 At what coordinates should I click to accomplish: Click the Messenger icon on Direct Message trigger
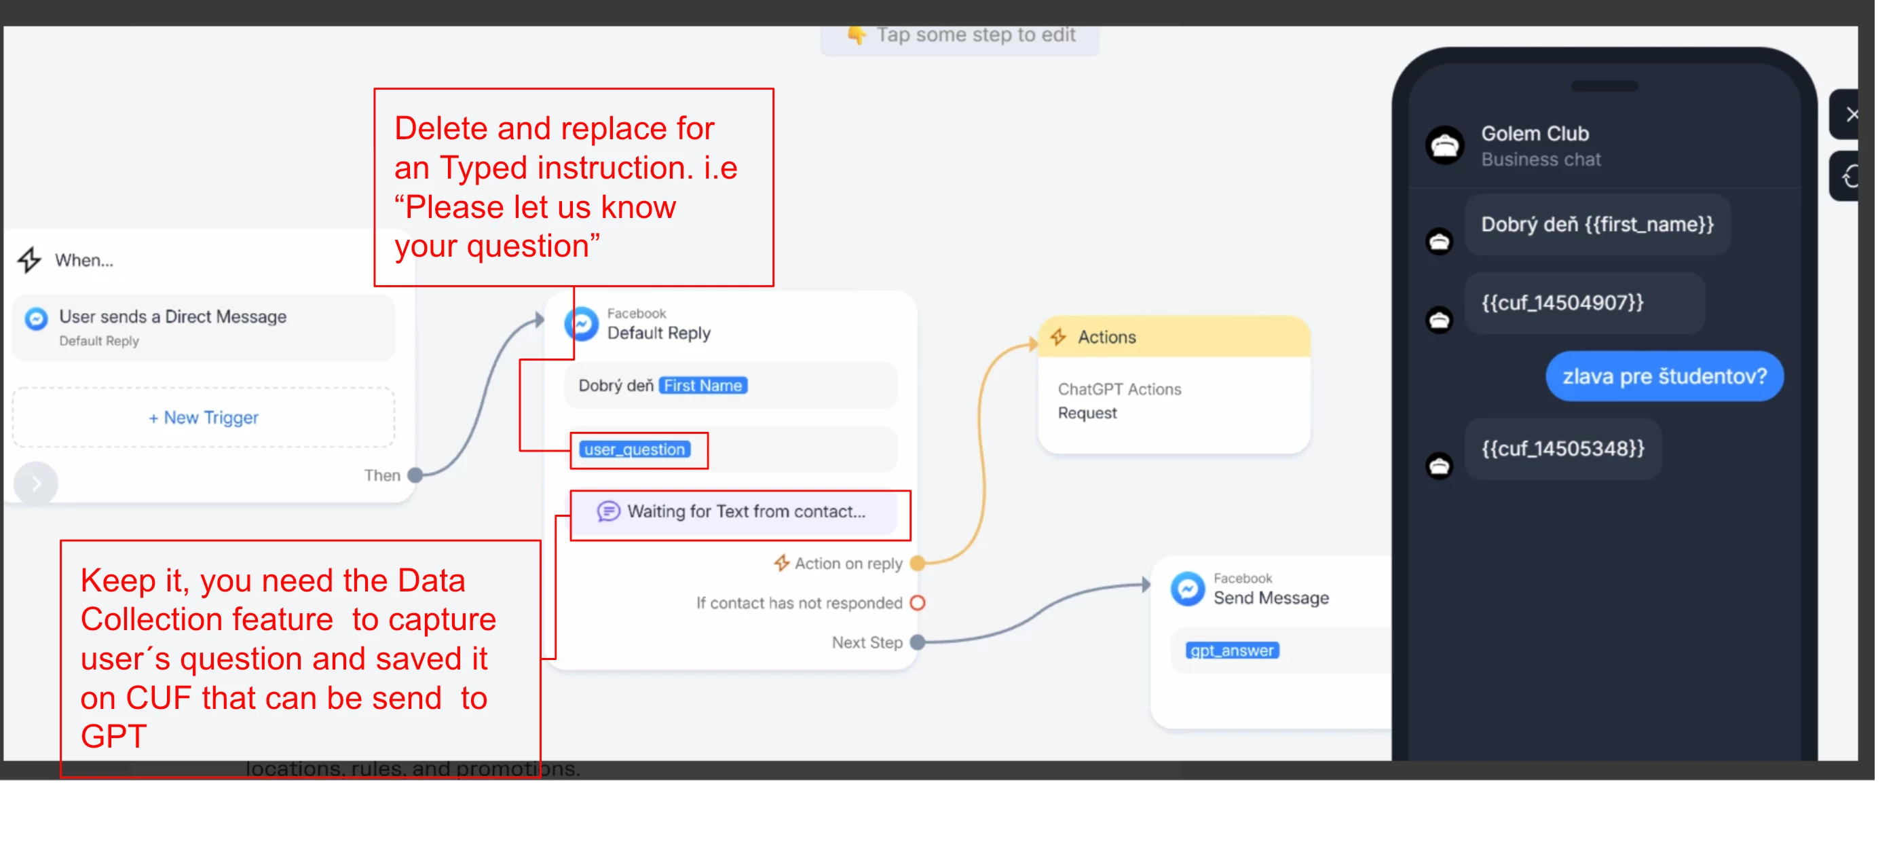36,318
